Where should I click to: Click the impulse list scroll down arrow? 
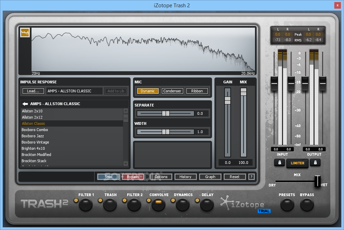tap(126, 163)
